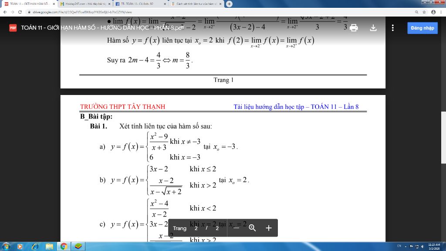Open the three-dot more actions menu
The width and height of the screenshot is (446, 251).
[x=393, y=27]
